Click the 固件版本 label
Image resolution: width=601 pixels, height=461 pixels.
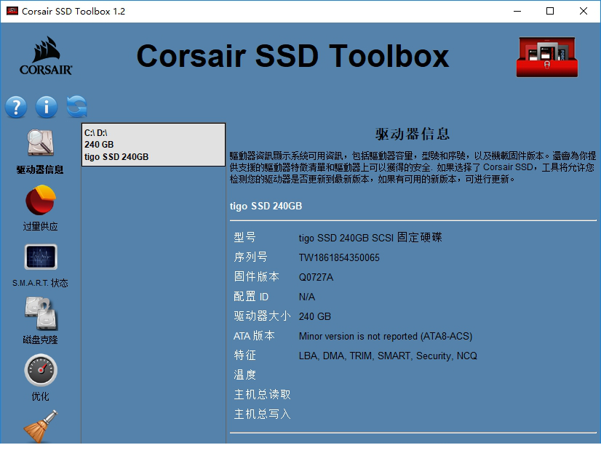(x=256, y=276)
